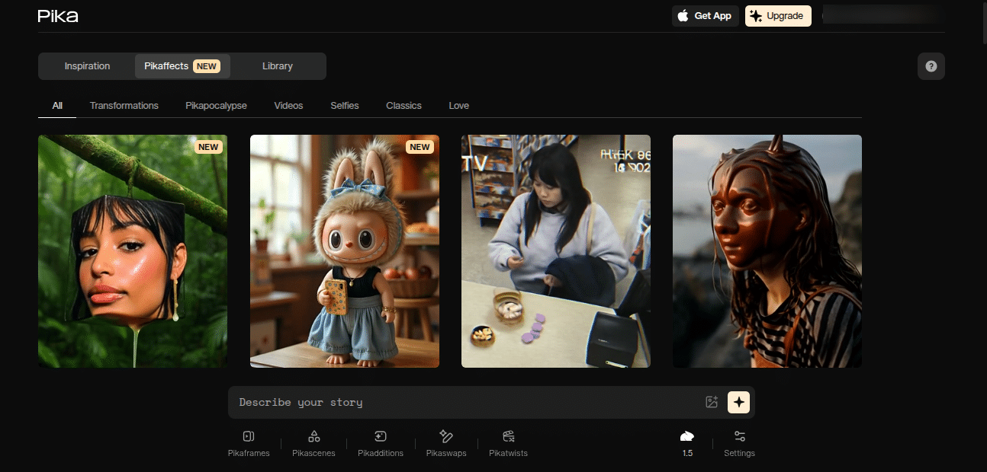
Task: Click the Describe your story input field
Action: [x=465, y=402]
